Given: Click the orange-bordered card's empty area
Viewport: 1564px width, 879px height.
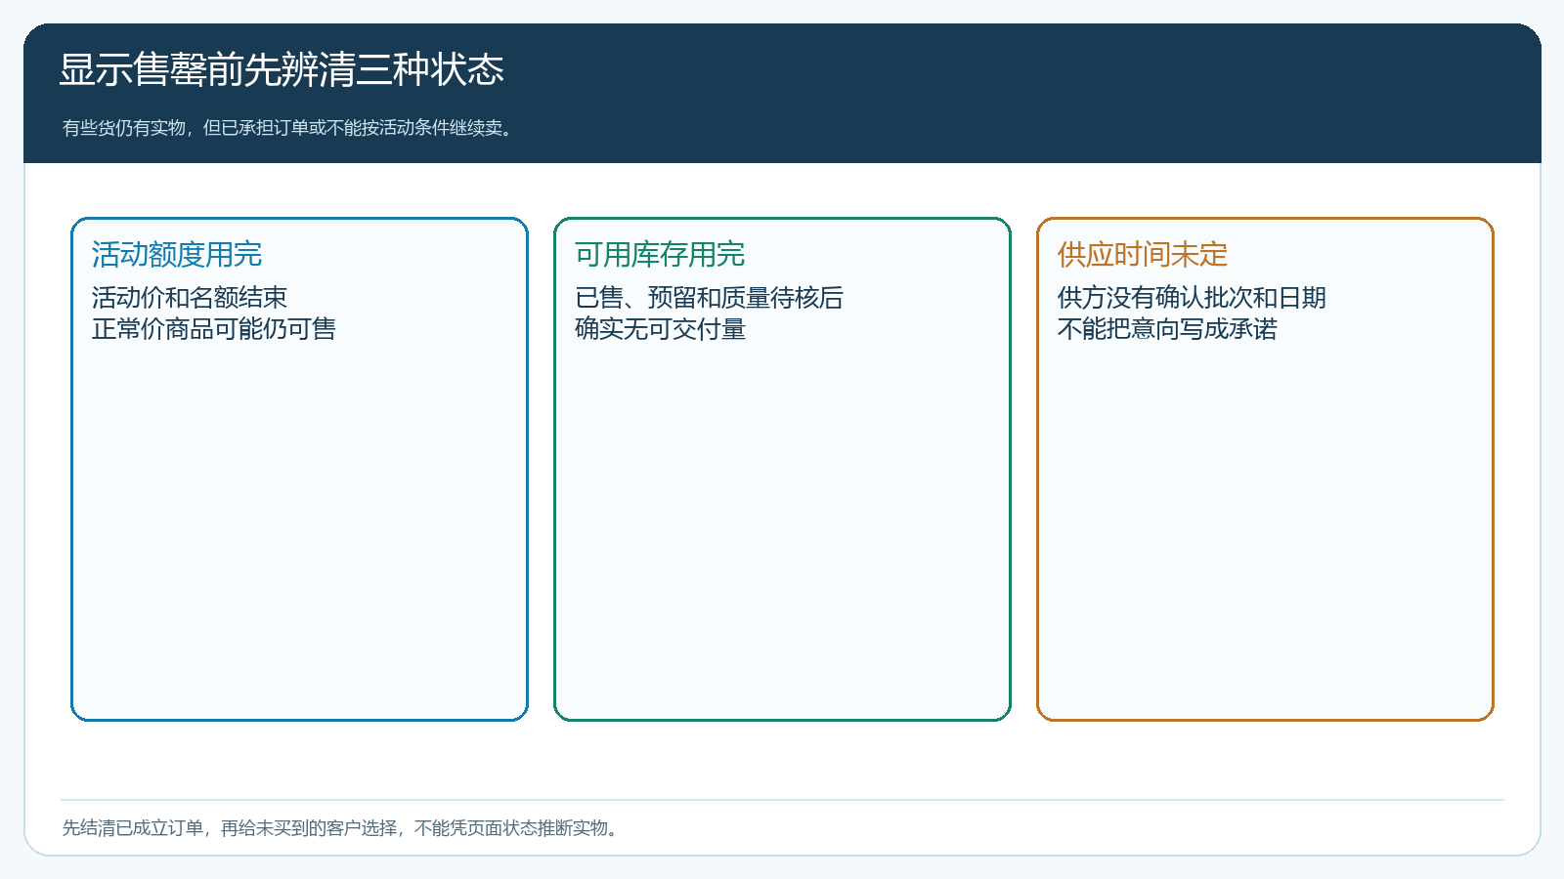Looking at the screenshot, I should (x=1265, y=527).
